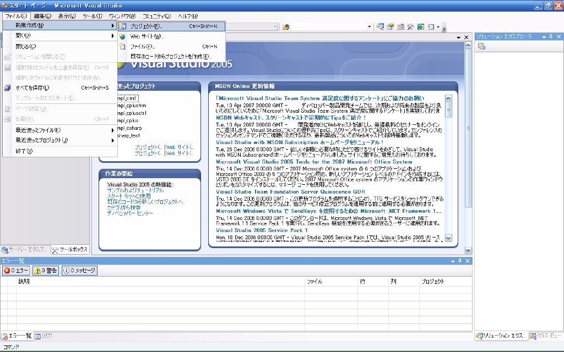Open the ヘルプ(H) menu
The width and height of the screenshot is (564, 352).
click(188, 16)
